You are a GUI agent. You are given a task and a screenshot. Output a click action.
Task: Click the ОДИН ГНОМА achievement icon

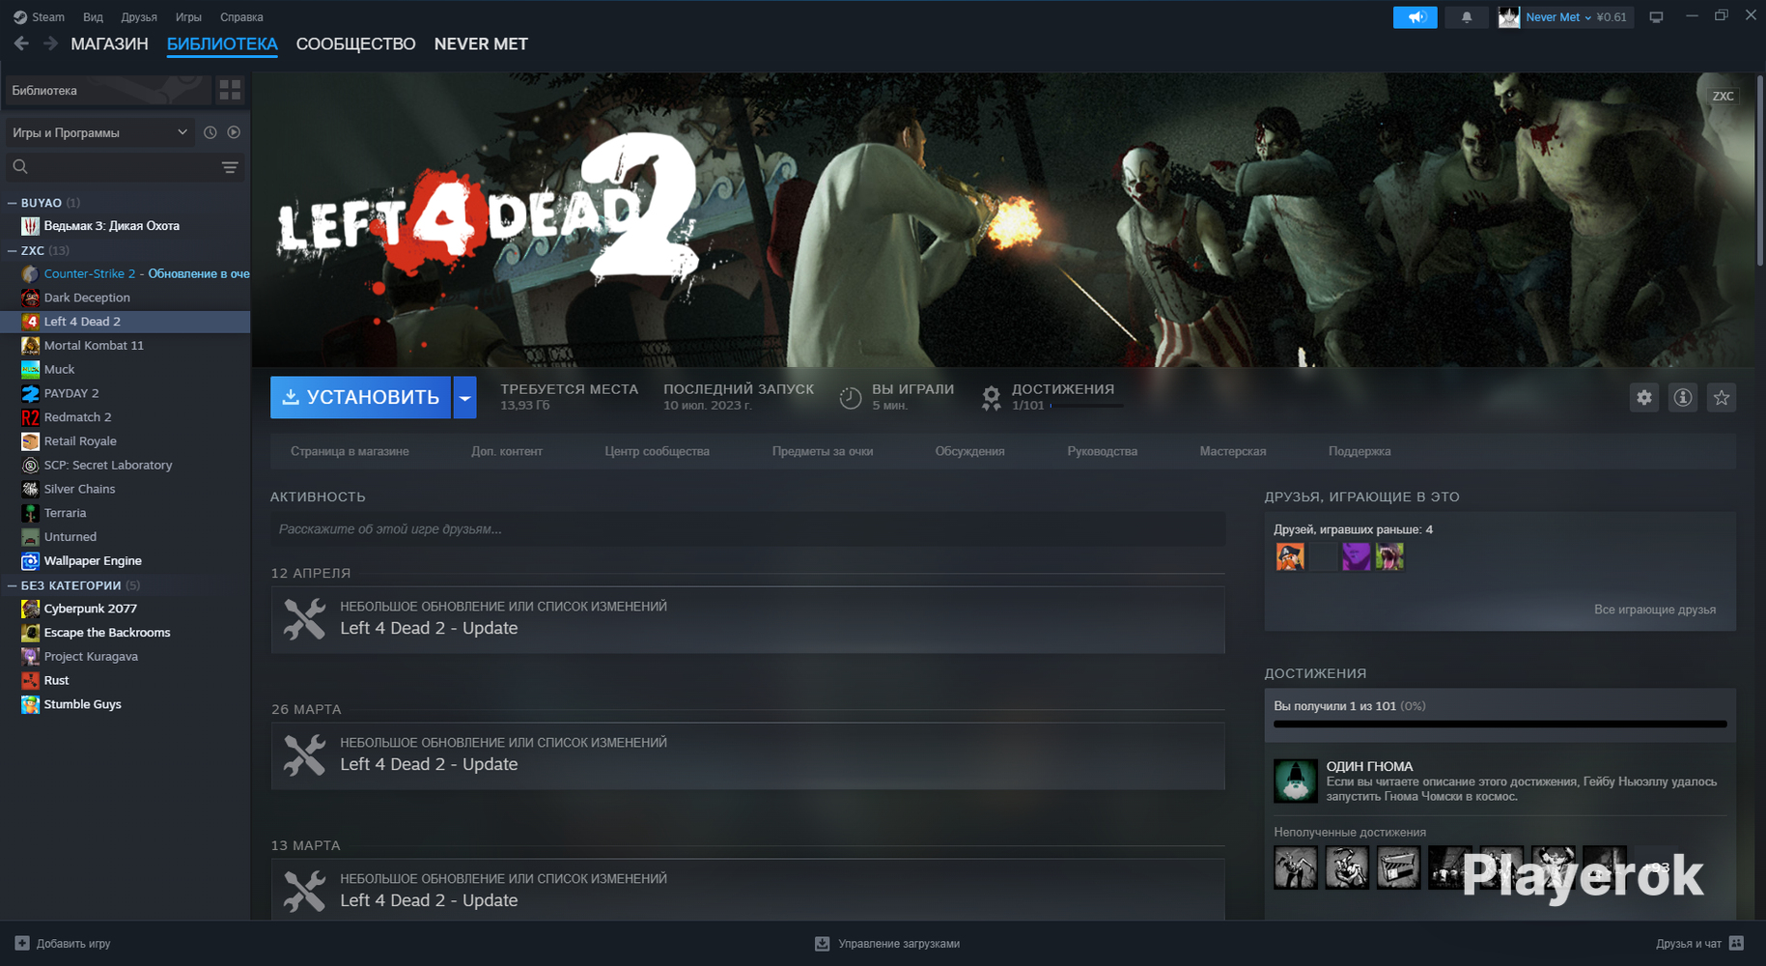(x=1296, y=781)
